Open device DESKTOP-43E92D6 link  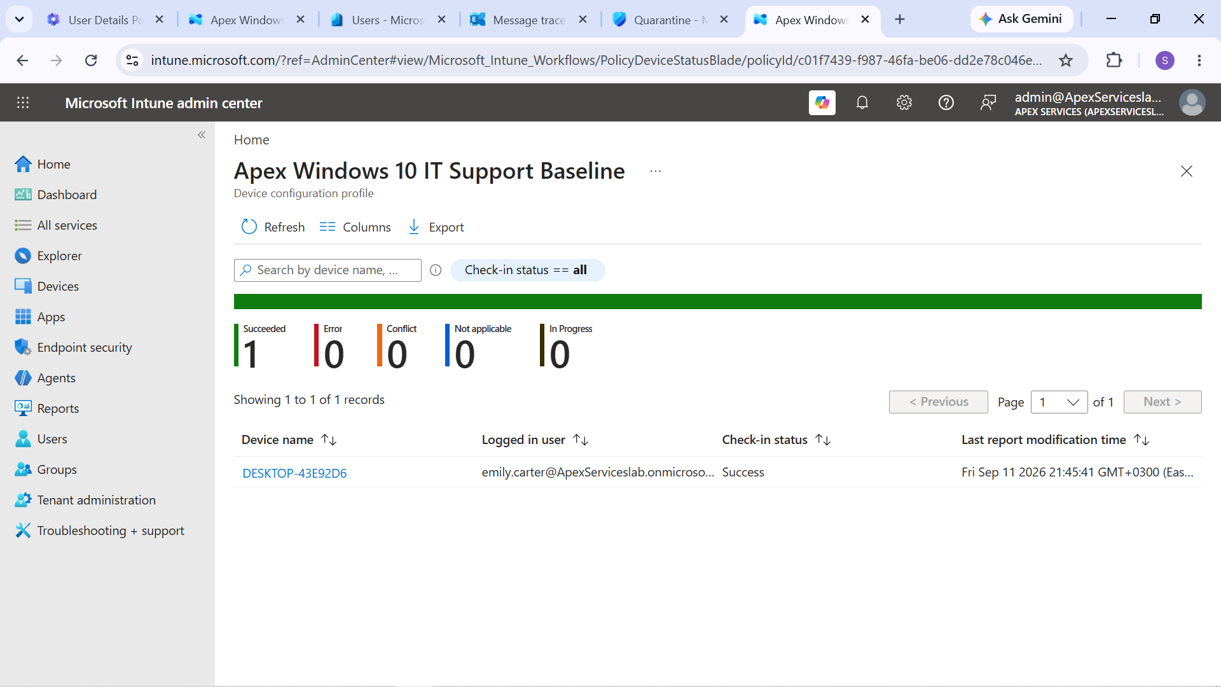[x=294, y=473]
